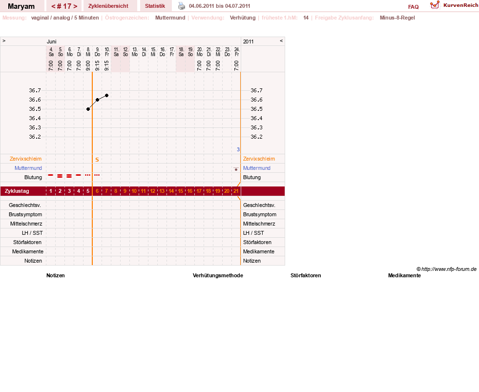
Task: Click the '>' arrow left of Juni
Action: [x=4, y=41]
